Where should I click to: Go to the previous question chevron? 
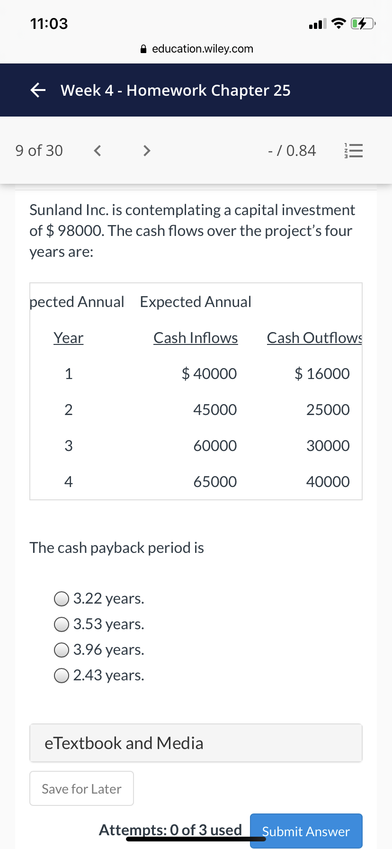pos(98,151)
